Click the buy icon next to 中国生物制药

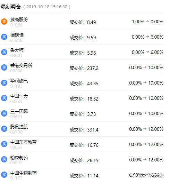pos(4,175)
